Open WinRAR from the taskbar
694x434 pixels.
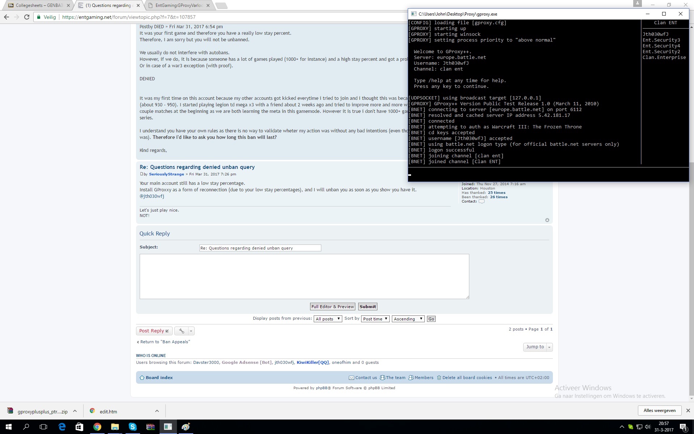pyautogui.click(x=150, y=427)
